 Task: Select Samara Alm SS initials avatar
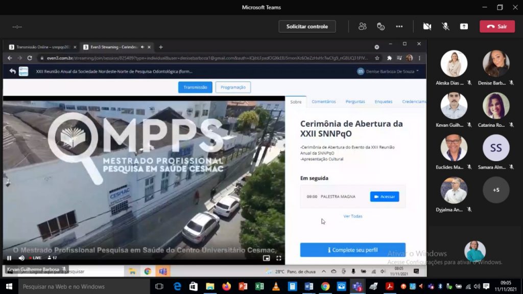496,148
